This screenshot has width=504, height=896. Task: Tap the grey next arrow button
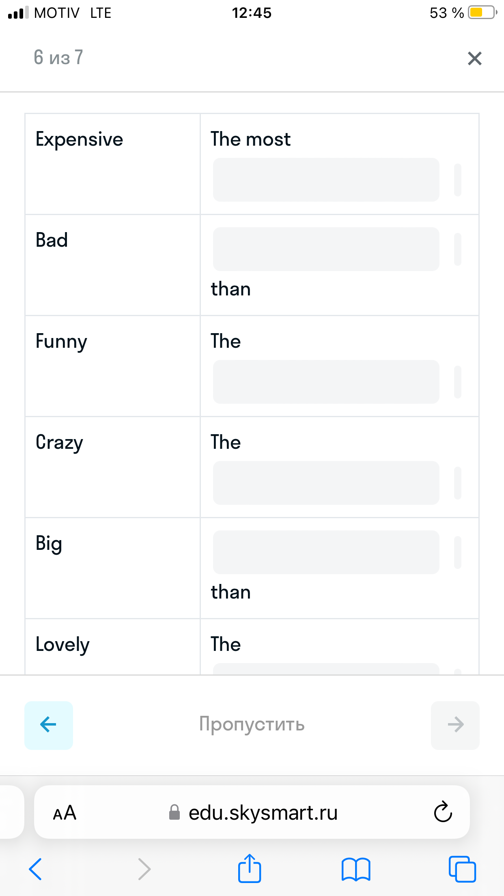455,725
